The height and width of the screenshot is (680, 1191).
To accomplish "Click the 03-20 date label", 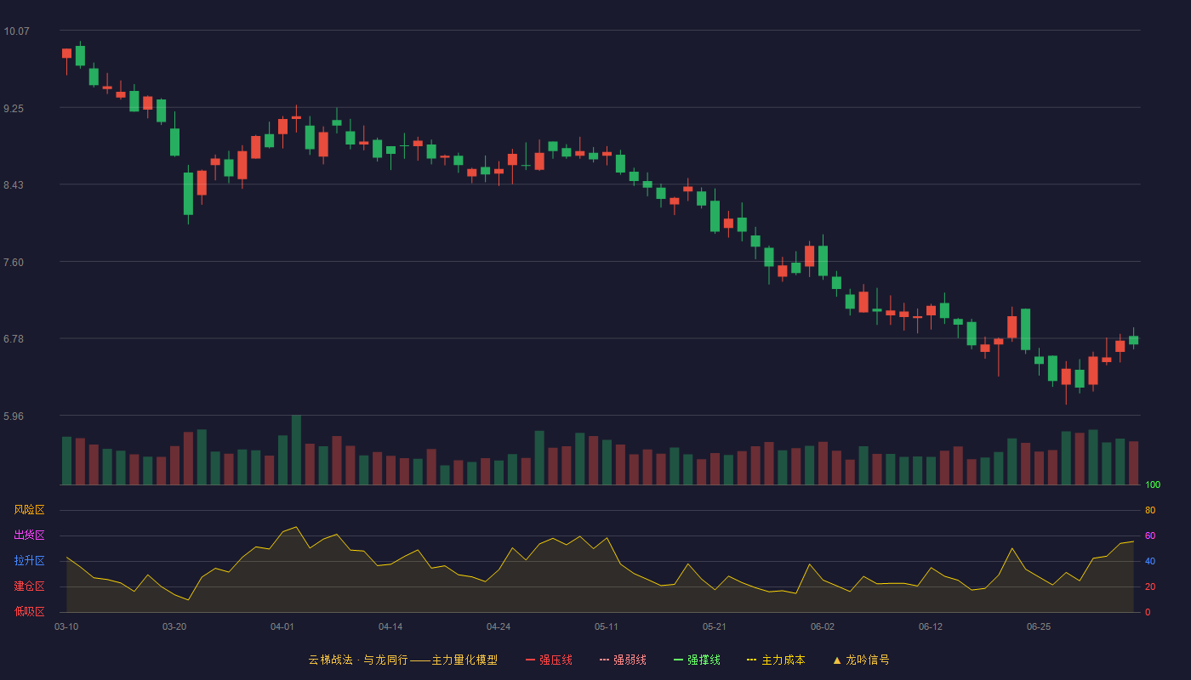I will 174,626.
